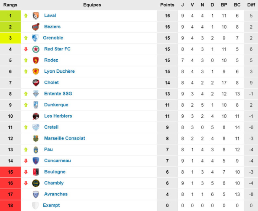Viewport: 258px width, 211px height.
Task: Open the Lyon Duchère team page
Action: click(x=59, y=71)
